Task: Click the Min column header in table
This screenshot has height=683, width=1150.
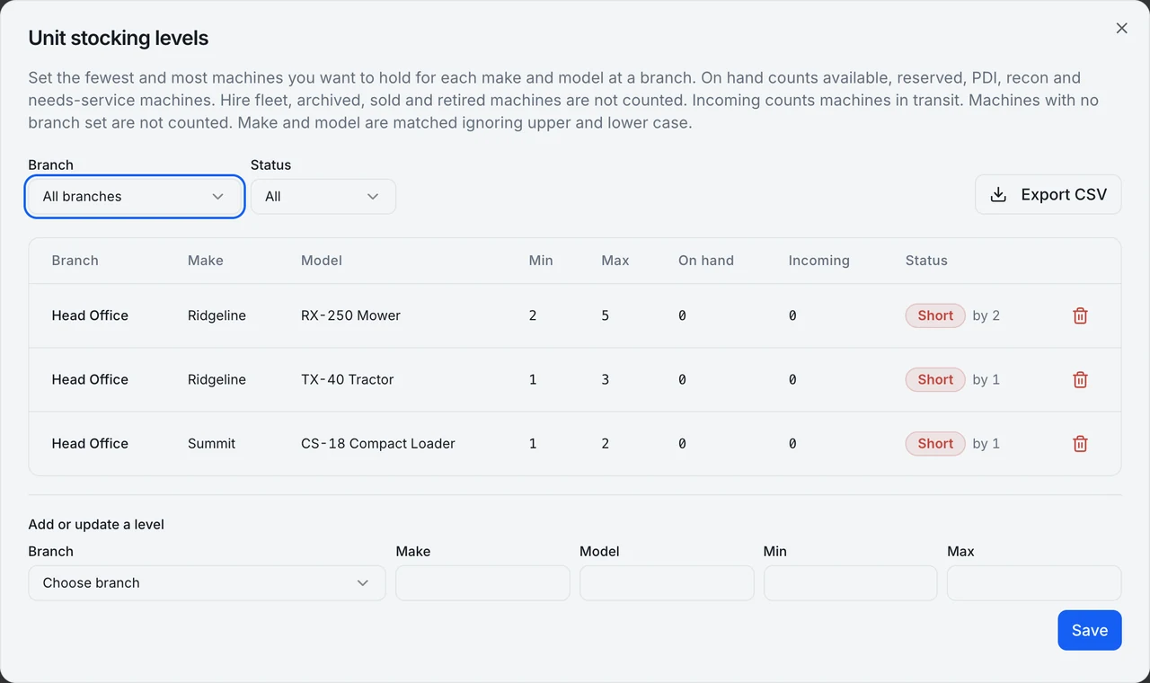Action: (x=541, y=261)
